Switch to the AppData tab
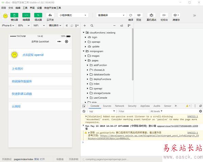 145,106
